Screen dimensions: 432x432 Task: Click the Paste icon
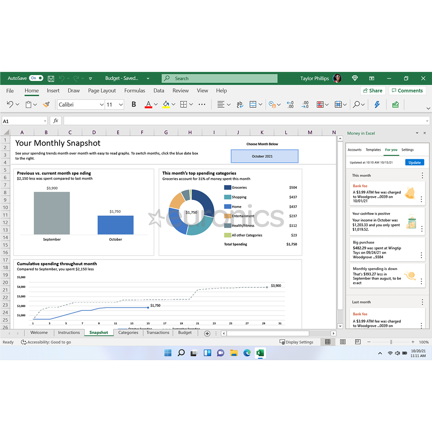pos(28,104)
